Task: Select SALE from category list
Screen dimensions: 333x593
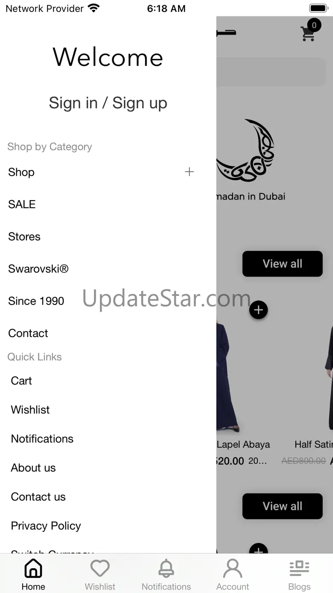Action: 22,204
